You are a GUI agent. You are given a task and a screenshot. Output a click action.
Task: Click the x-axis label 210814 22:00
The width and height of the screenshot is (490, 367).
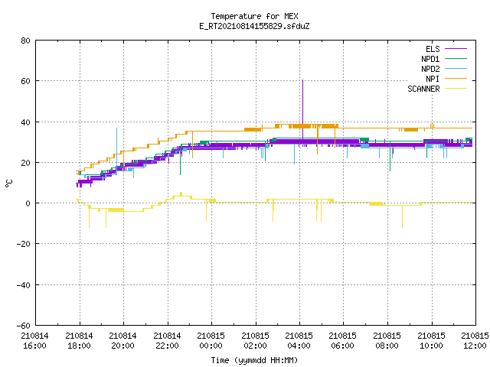[167, 340]
